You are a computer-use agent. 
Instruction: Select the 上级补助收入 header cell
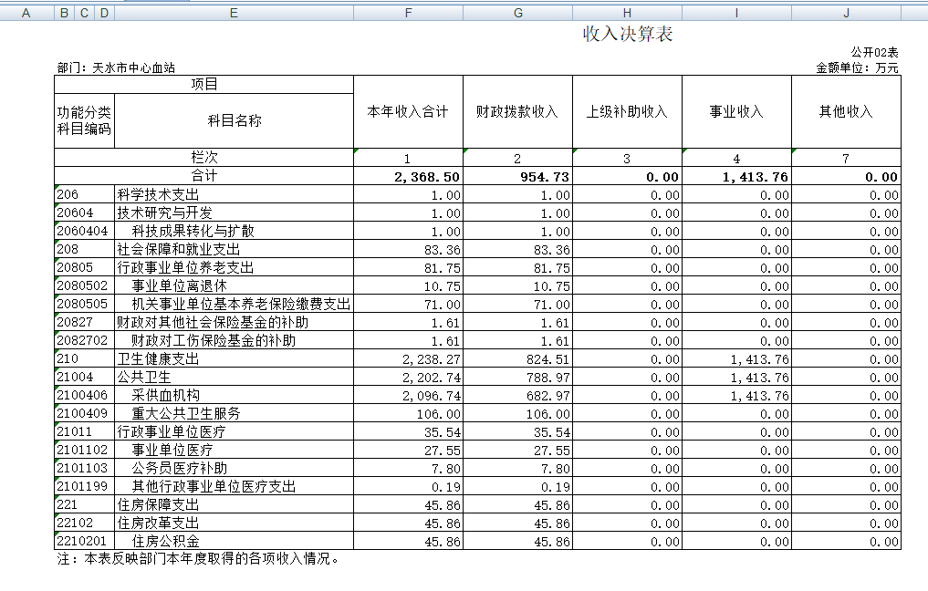click(x=627, y=112)
